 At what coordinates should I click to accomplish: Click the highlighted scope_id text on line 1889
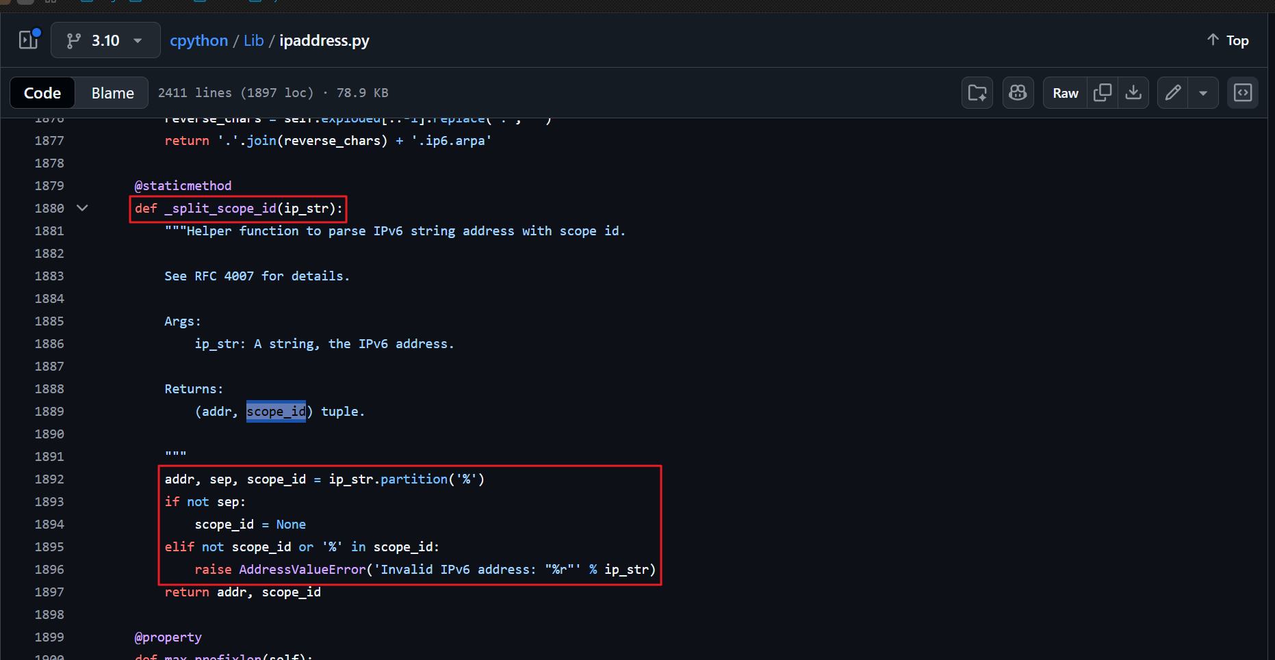click(x=276, y=412)
